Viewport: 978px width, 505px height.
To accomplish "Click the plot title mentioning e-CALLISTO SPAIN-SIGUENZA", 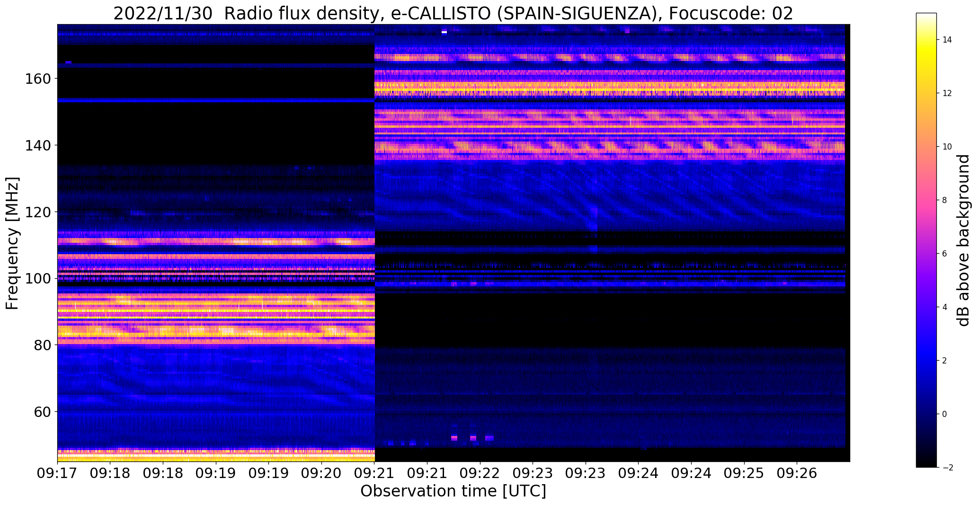I will [453, 13].
